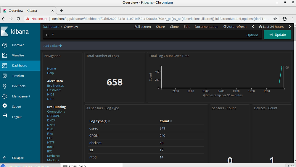
Task: Select the Dashboard sidebar icon
Action: (5, 66)
